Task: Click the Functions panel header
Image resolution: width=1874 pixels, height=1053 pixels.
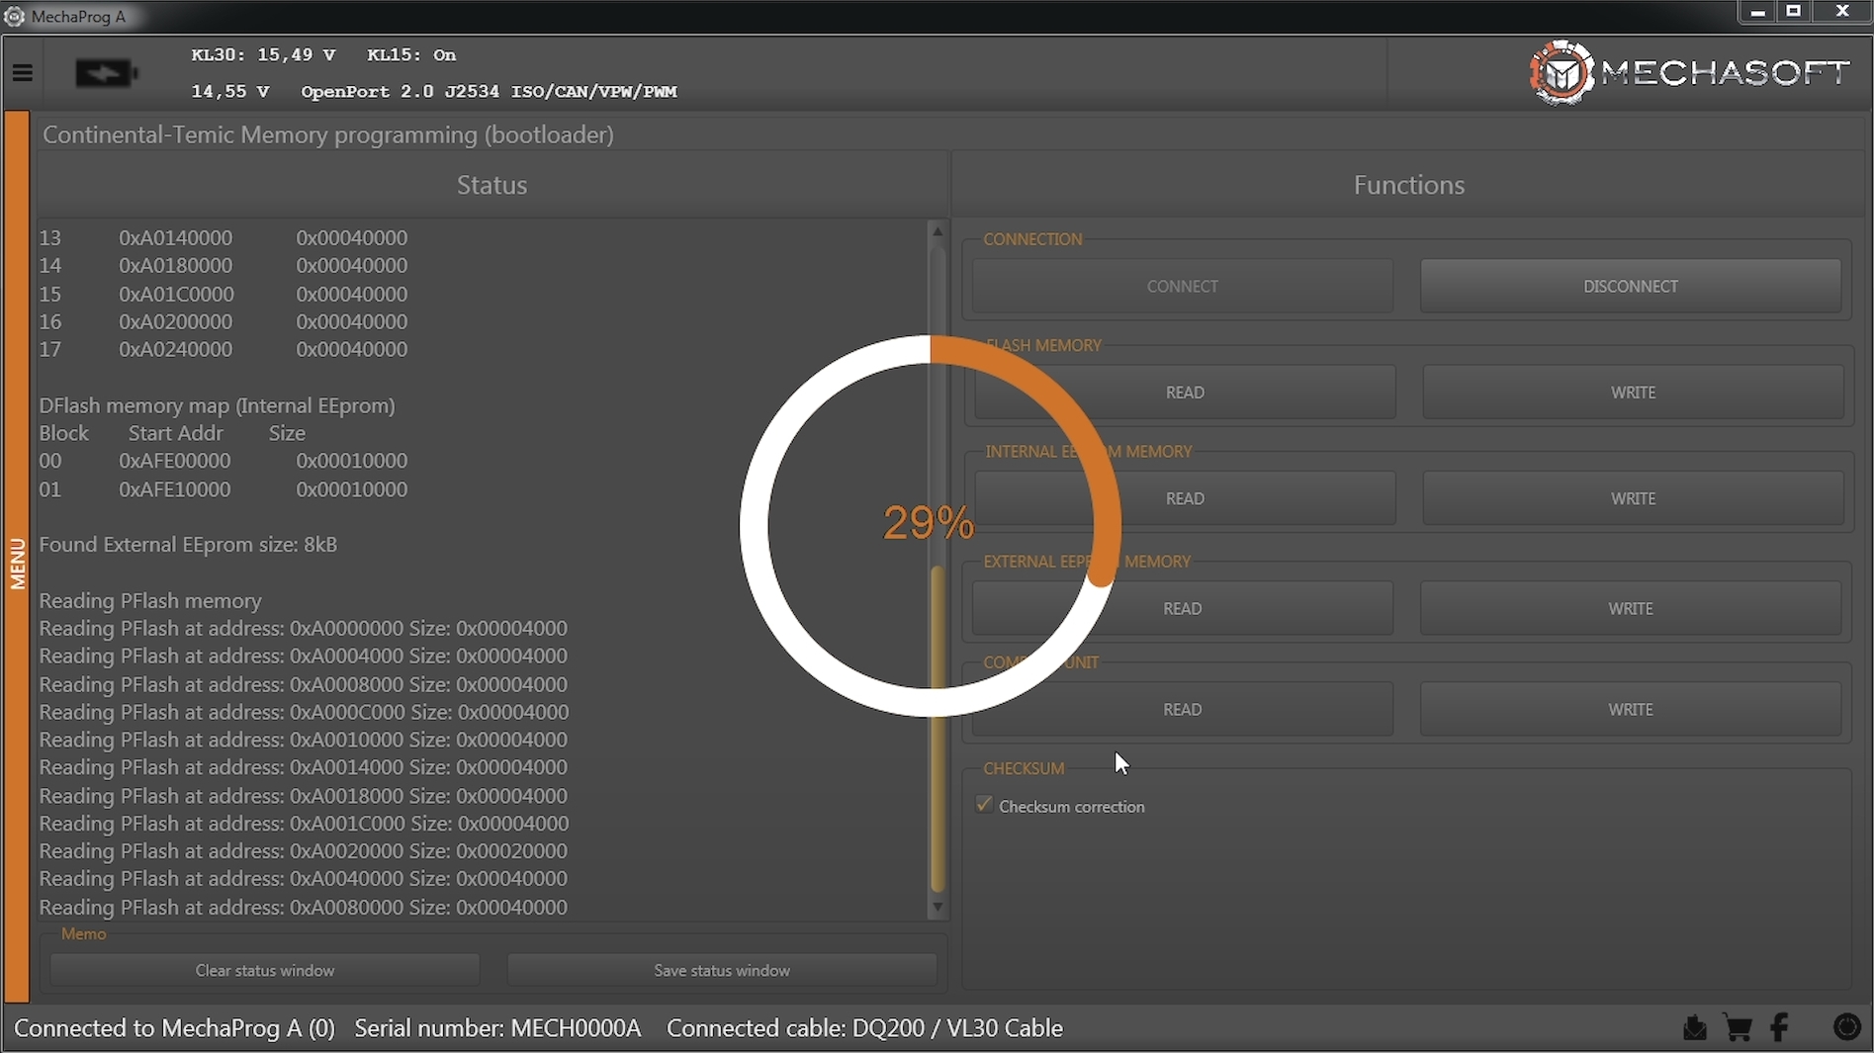Action: pyautogui.click(x=1408, y=185)
